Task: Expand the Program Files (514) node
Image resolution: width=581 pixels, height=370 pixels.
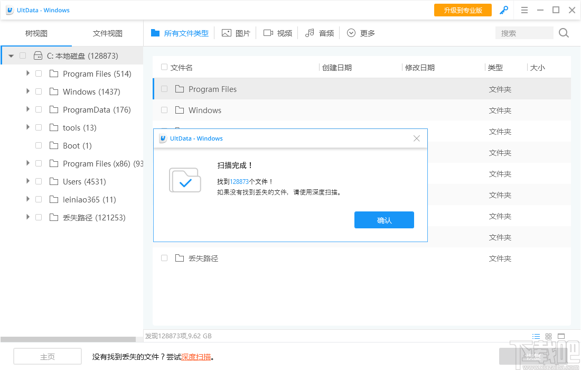Action: tap(28, 73)
